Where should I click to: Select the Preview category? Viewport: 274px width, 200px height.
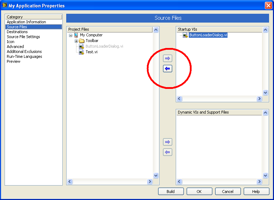[x=14, y=61]
